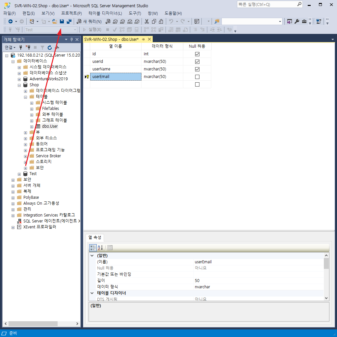Open the 파일(F) menu
Viewport: 337px width, 337px height.
click(x=10, y=13)
